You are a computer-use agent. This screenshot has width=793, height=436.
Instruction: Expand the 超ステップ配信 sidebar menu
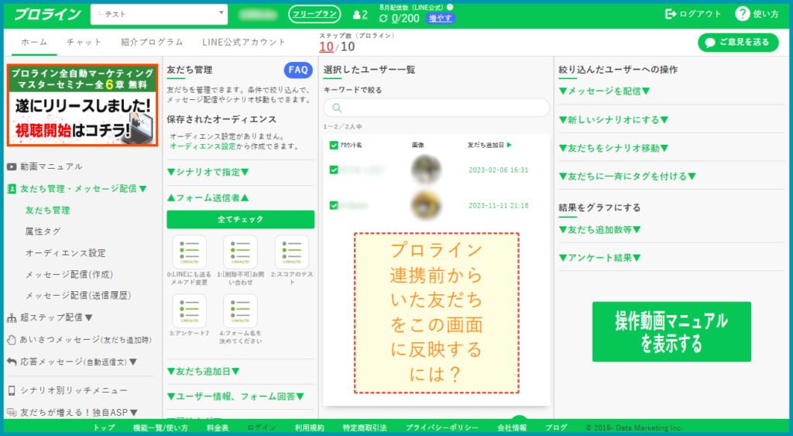pos(56,318)
